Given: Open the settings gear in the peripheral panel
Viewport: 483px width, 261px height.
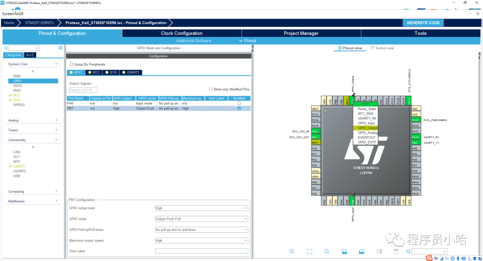Looking at the screenshot, I should tap(60, 48).
